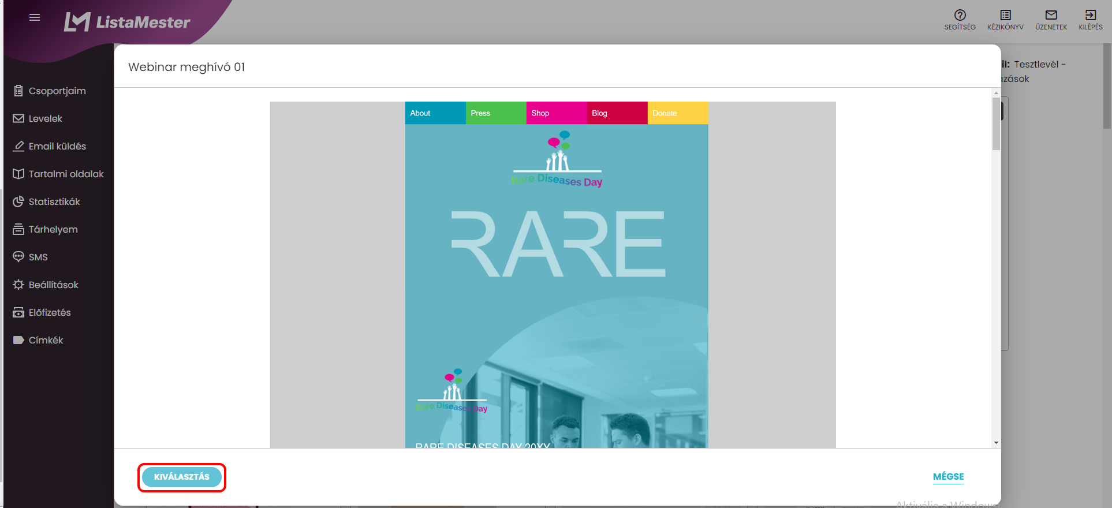Click the SMS speech bubble icon
This screenshot has width=1112, height=508.
18,257
